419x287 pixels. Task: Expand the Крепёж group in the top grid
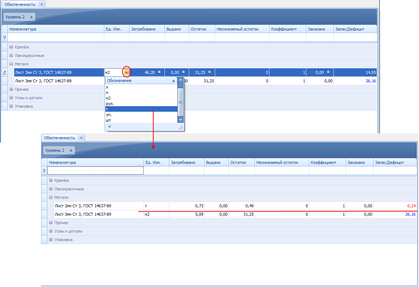[11, 47]
